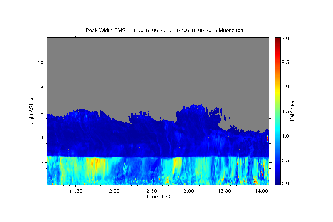Click the 12:30 time tick label
This screenshot has height=222, width=333.
coord(150,191)
